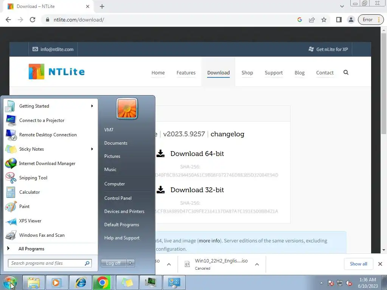387x290 pixels.
Task: Open Control Panel from Start menu
Action: [118, 198]
